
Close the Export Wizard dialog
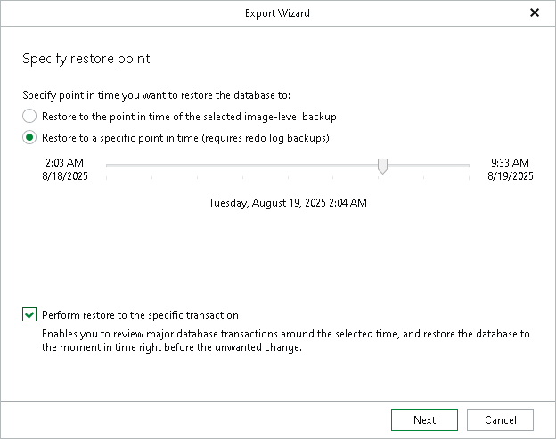click(x=535, y=12)
